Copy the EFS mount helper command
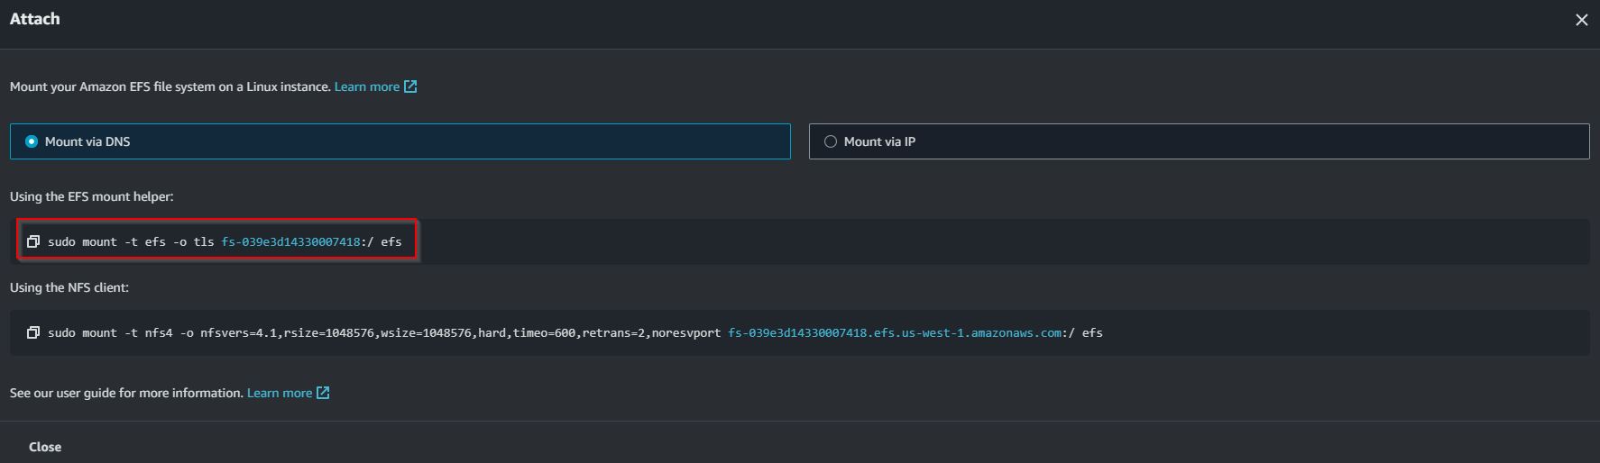The width and height of the screenshot is (1600, 463). [33, 241]
